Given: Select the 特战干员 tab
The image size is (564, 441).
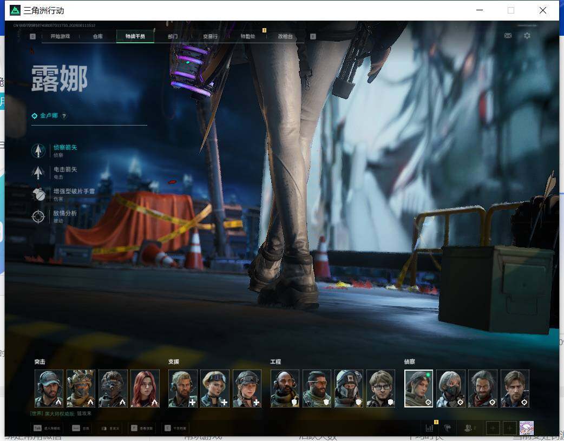Looking at the screenshot, I should (135, 36).
